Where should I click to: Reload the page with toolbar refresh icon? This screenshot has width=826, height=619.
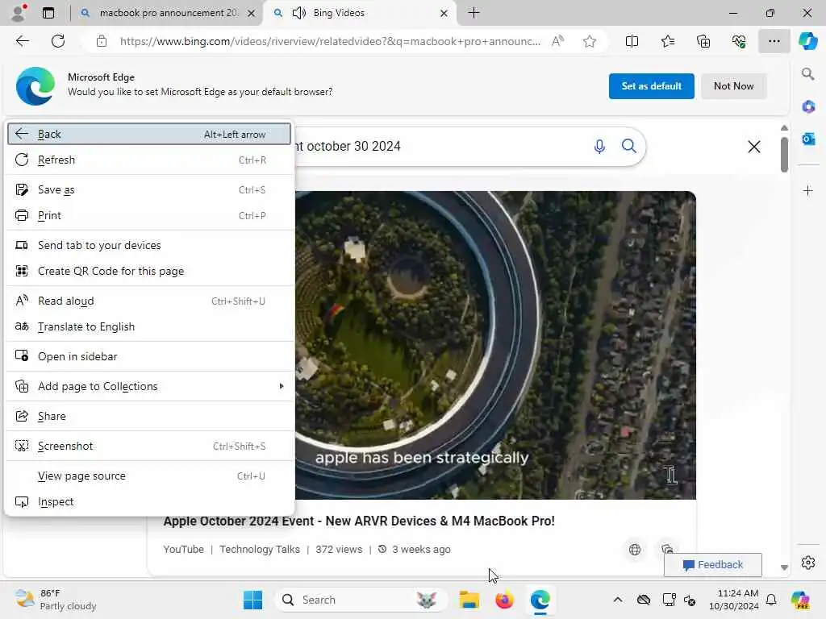[58, 41]
